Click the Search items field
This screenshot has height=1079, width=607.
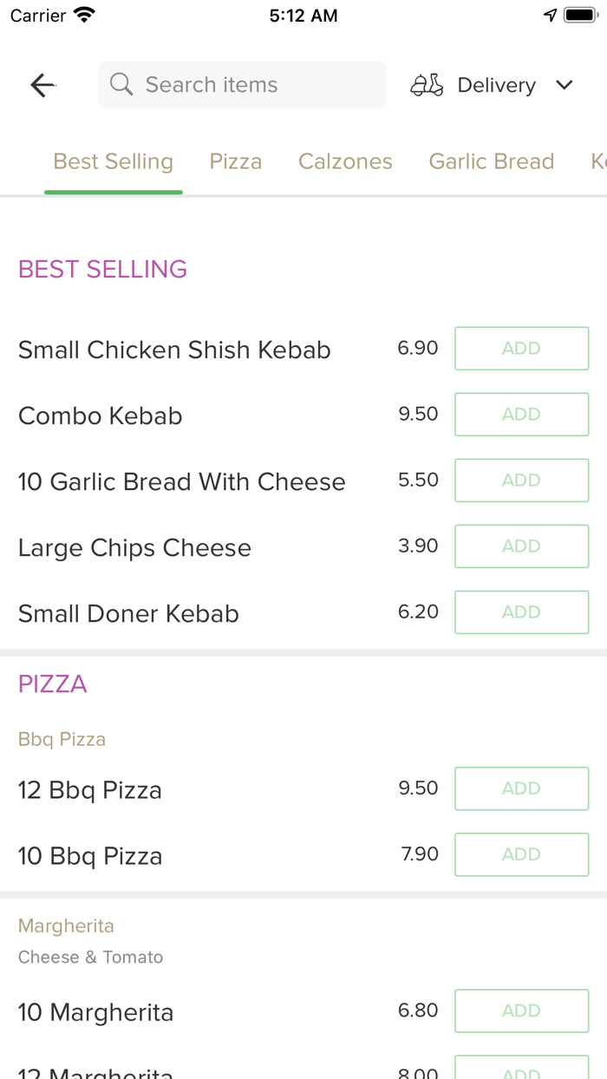click(242, 84)
